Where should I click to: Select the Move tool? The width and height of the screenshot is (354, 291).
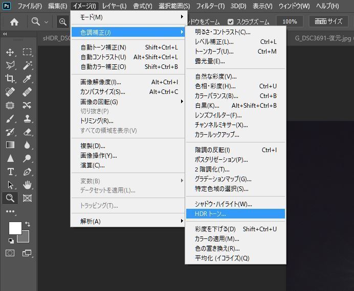pyautogui.click(x=10, y=52)
